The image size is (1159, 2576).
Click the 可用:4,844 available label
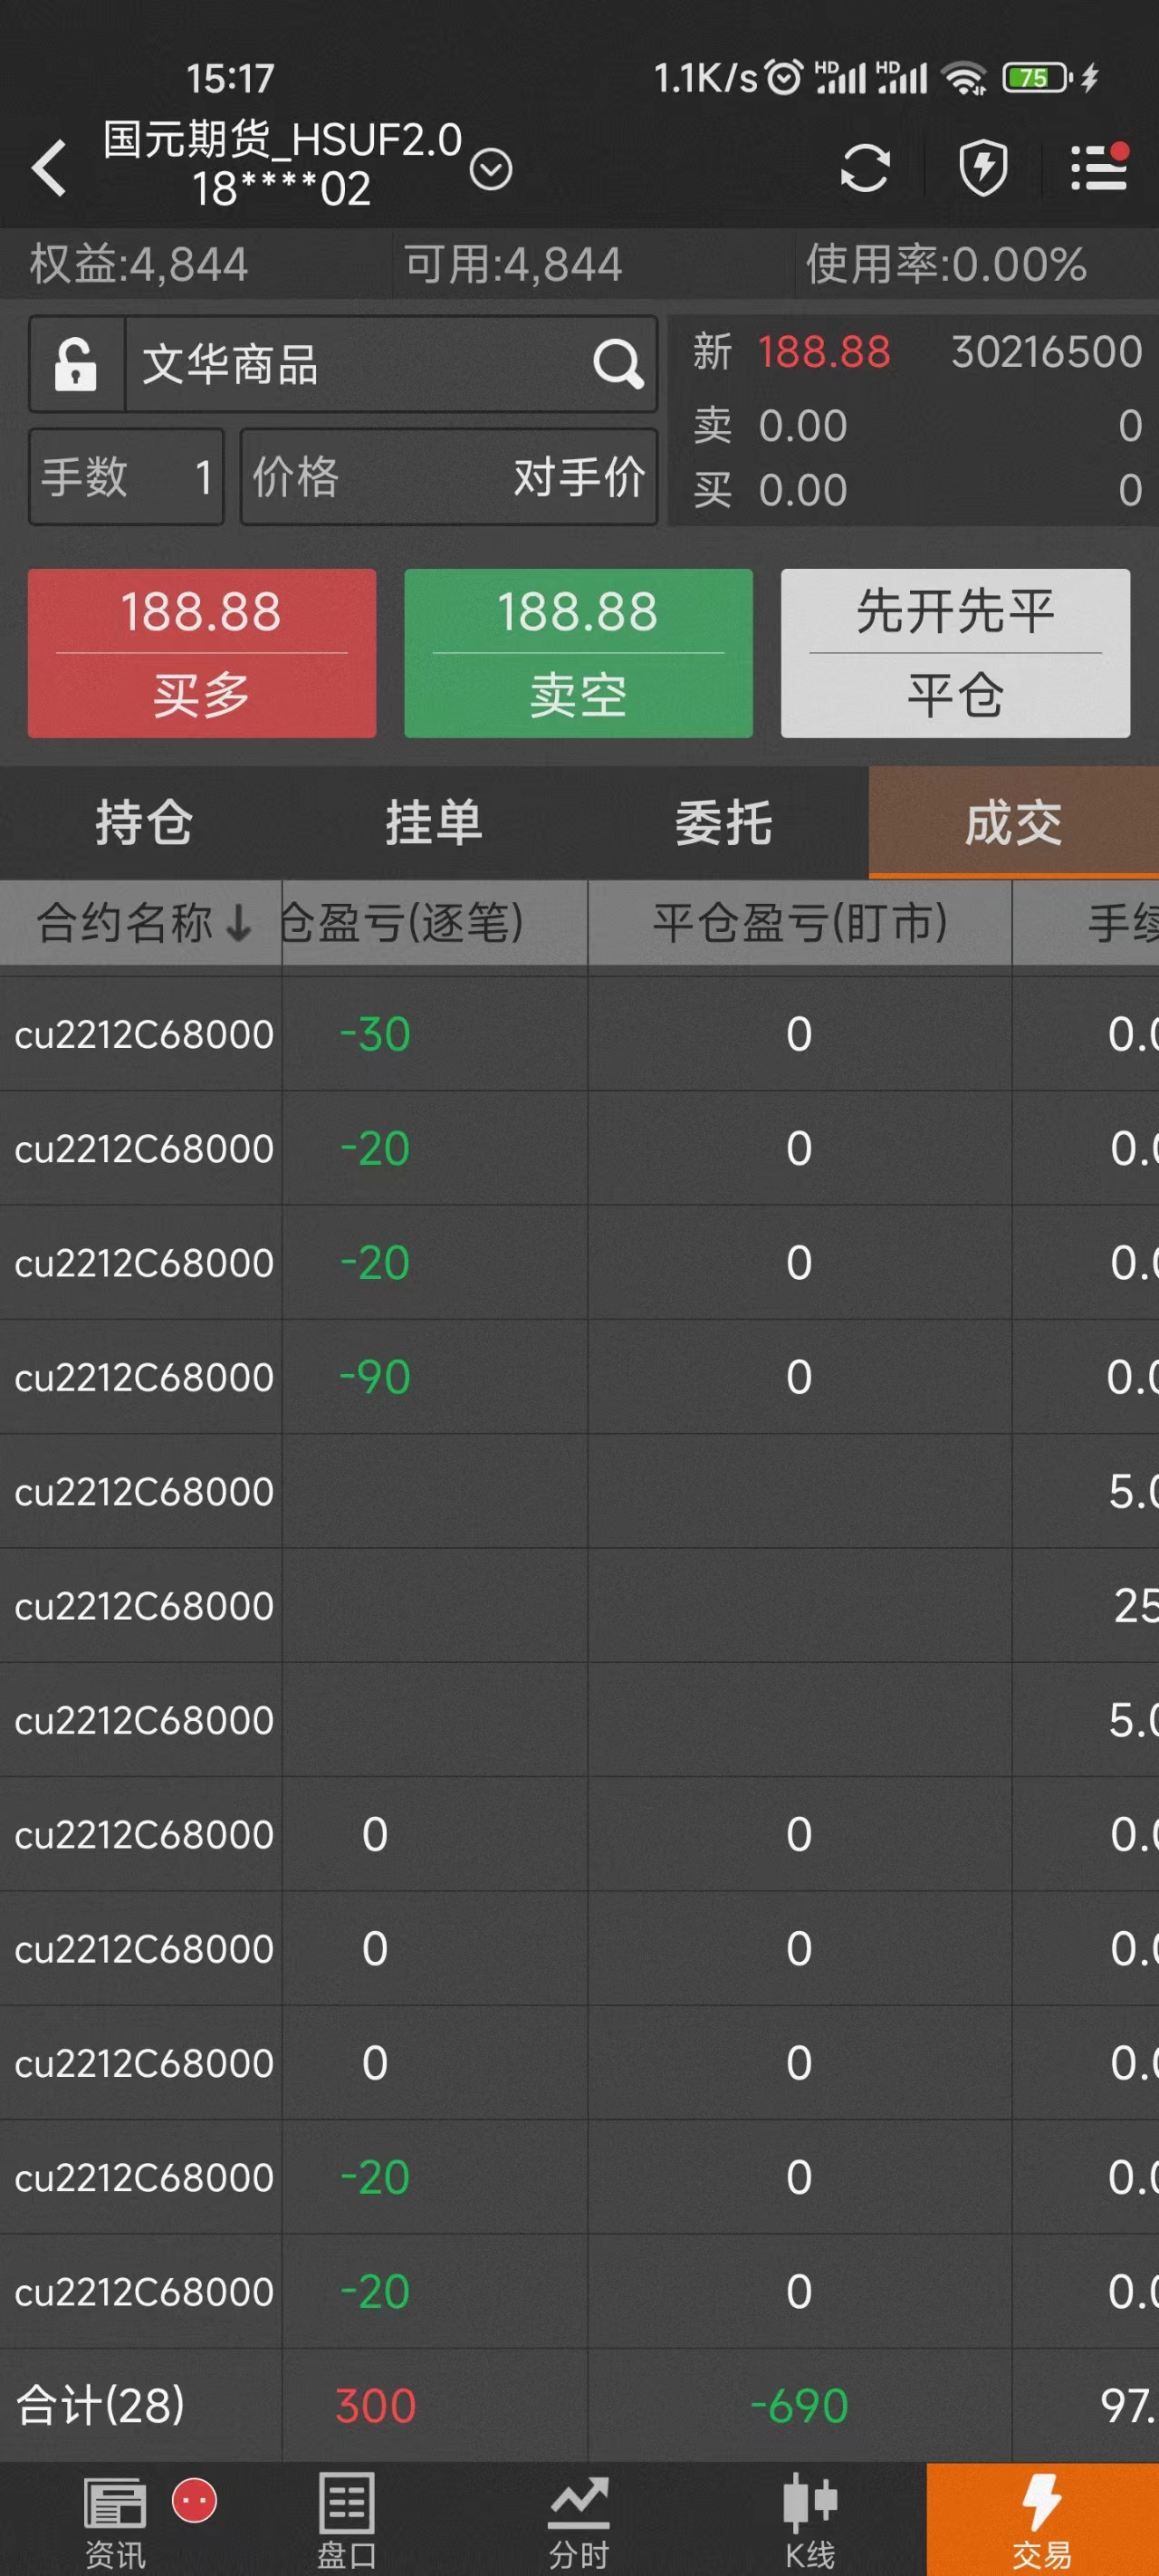coord(513,264)
